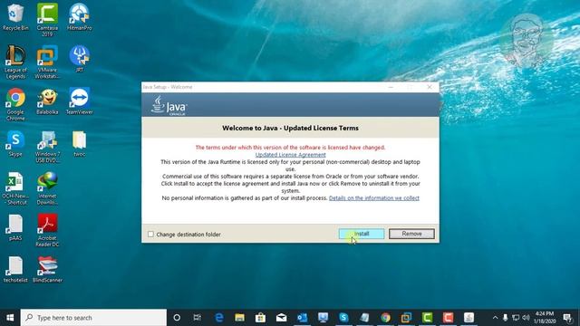Open the volume control in system tray
The height and width of the screenshot is (326, 580).
click(x=526, y=318)
